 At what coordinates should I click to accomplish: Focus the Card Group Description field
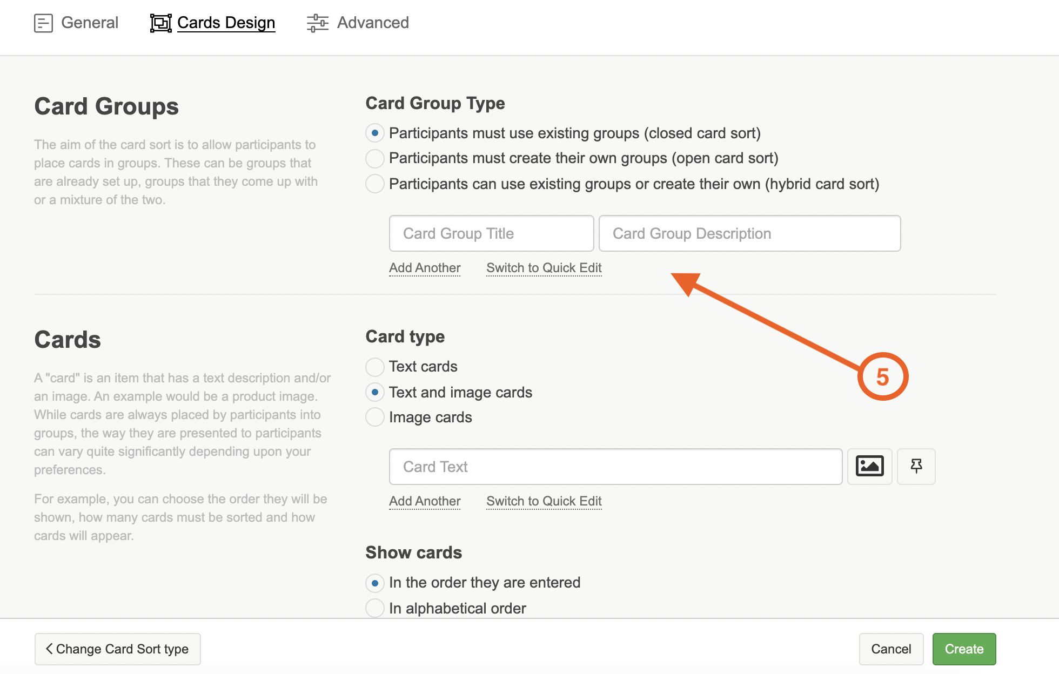coord(749,233)
